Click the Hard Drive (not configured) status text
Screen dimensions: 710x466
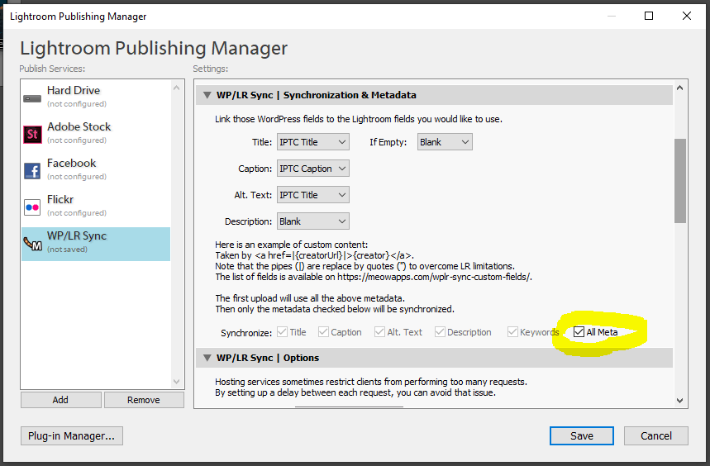pyautogui.click(x=77, y=104)
